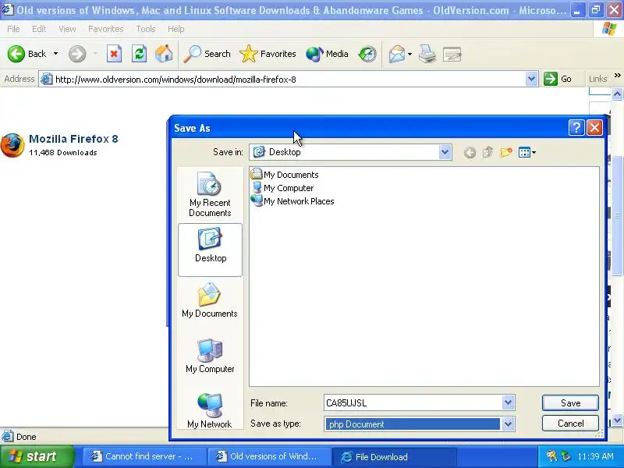Select My Computer in places bar
The image size is (624, 468).
[210, 356]
